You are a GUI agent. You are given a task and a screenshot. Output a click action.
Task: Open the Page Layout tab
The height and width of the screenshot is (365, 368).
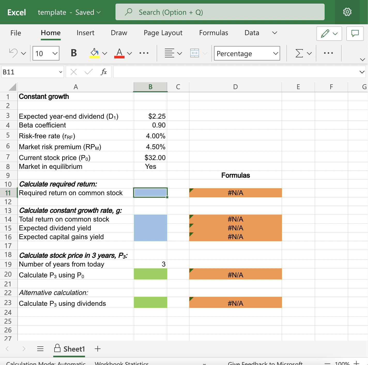click(x=163, y=33)
